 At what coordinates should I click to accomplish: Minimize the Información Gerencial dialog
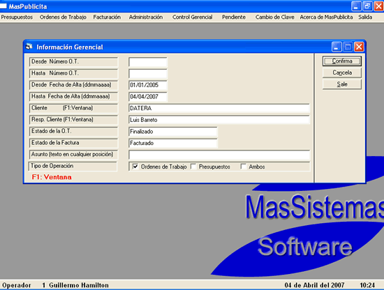point(337,47)
